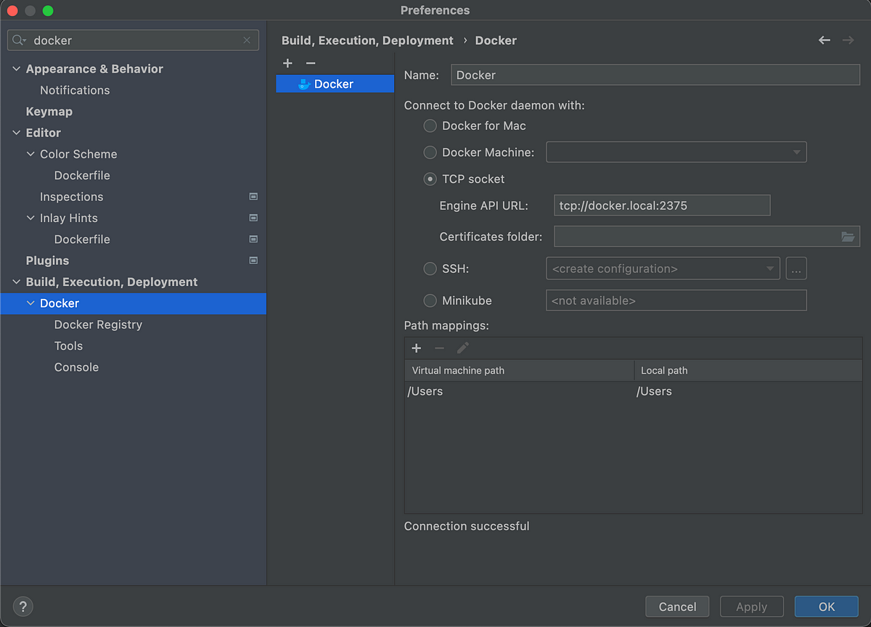Select Docker Machine radio button
The image size is (871, 627).
430,152
